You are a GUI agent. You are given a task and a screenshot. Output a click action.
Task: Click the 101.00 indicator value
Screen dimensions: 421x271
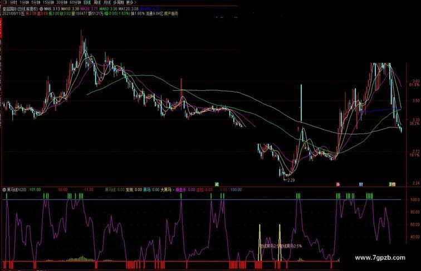[35, 190]
